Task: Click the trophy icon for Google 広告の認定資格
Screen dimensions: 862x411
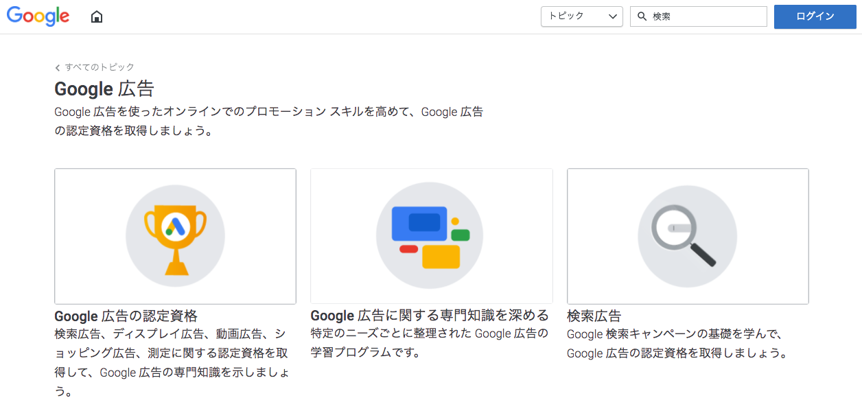Action: 175,236
